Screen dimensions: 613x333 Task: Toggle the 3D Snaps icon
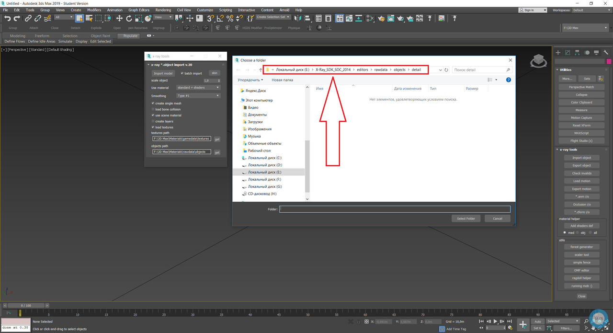click(211, 18)
